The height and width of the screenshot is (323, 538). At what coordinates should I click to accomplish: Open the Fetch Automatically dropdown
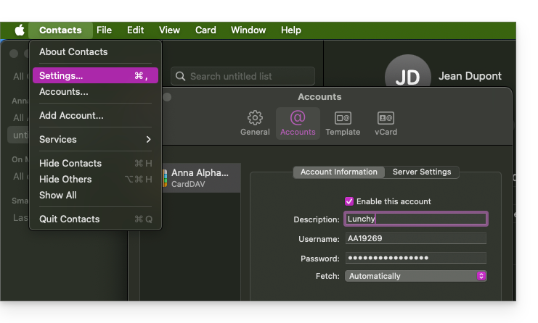click(415, 276)
